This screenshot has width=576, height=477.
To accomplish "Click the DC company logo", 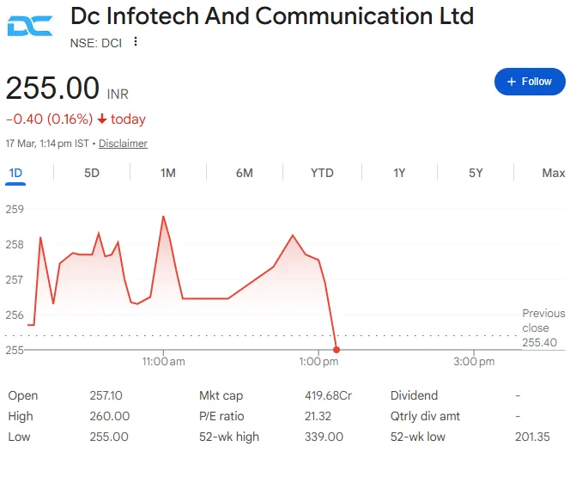I will (30, 26).
